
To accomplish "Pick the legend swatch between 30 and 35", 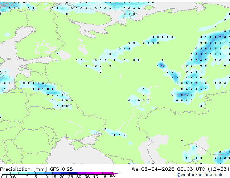I will coord(81,173).
